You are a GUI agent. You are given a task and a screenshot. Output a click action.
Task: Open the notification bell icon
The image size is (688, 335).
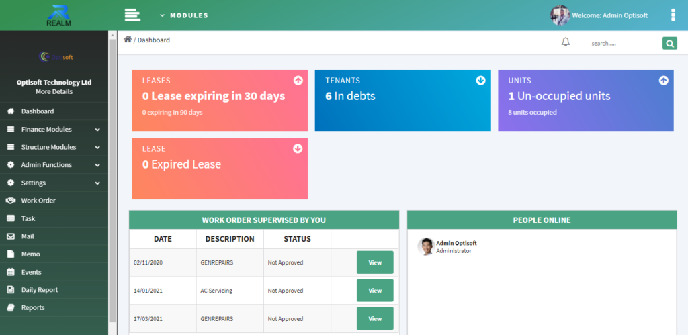point(566,42)
